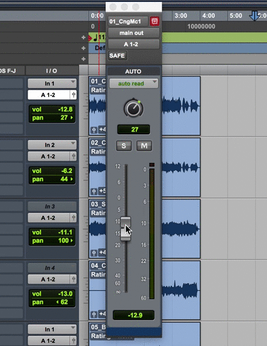Click the red target icon beside 01_CngMc1
Image resolution: width=267 pixels, height=346 pixels.
[155, 21]
